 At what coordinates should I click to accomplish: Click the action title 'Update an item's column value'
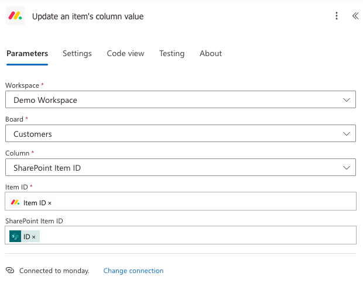tap(88, 16)
